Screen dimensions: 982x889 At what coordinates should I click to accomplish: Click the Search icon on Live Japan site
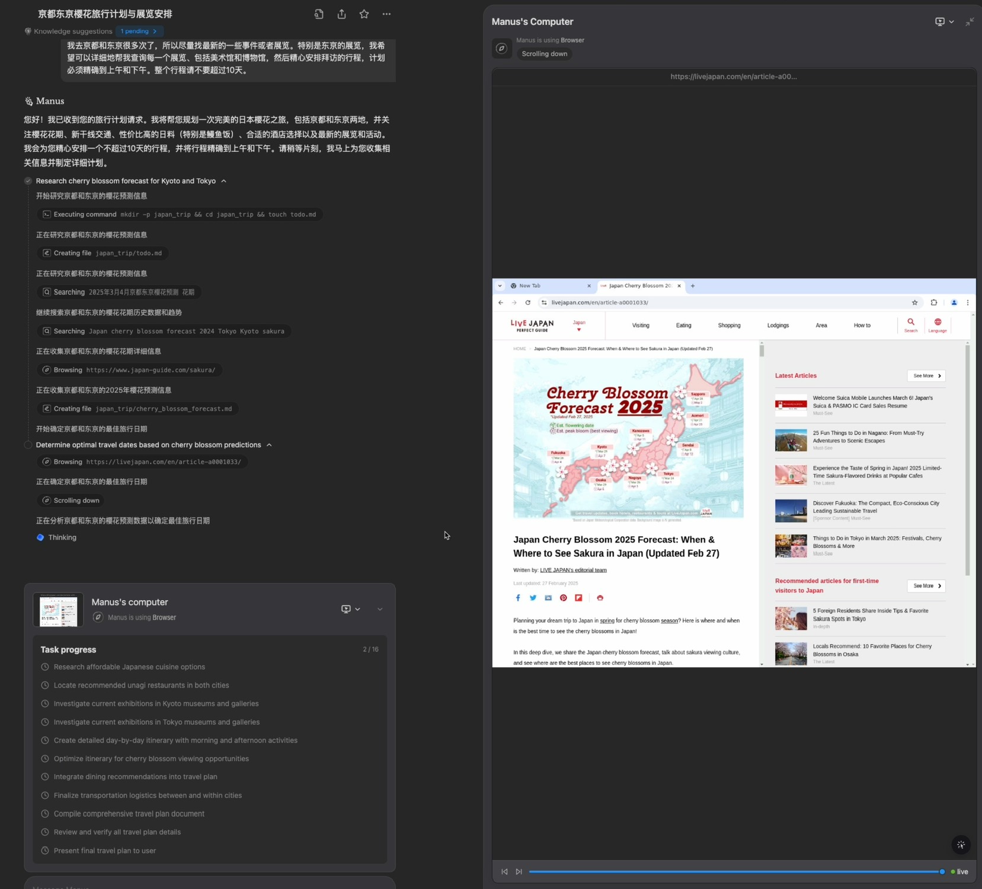click(x=910, y=325)
